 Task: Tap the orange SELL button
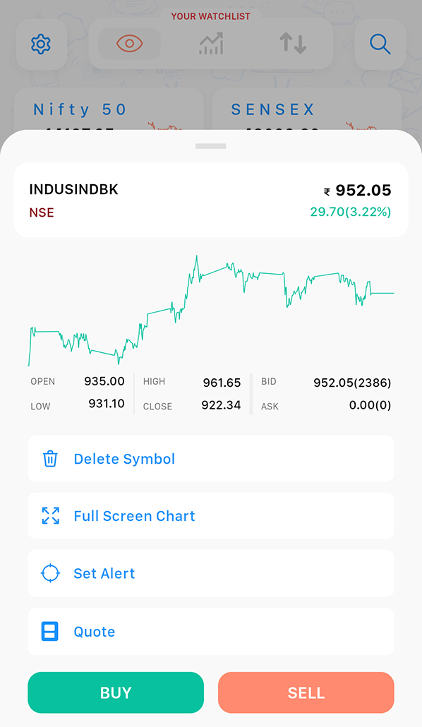[306, 692]
